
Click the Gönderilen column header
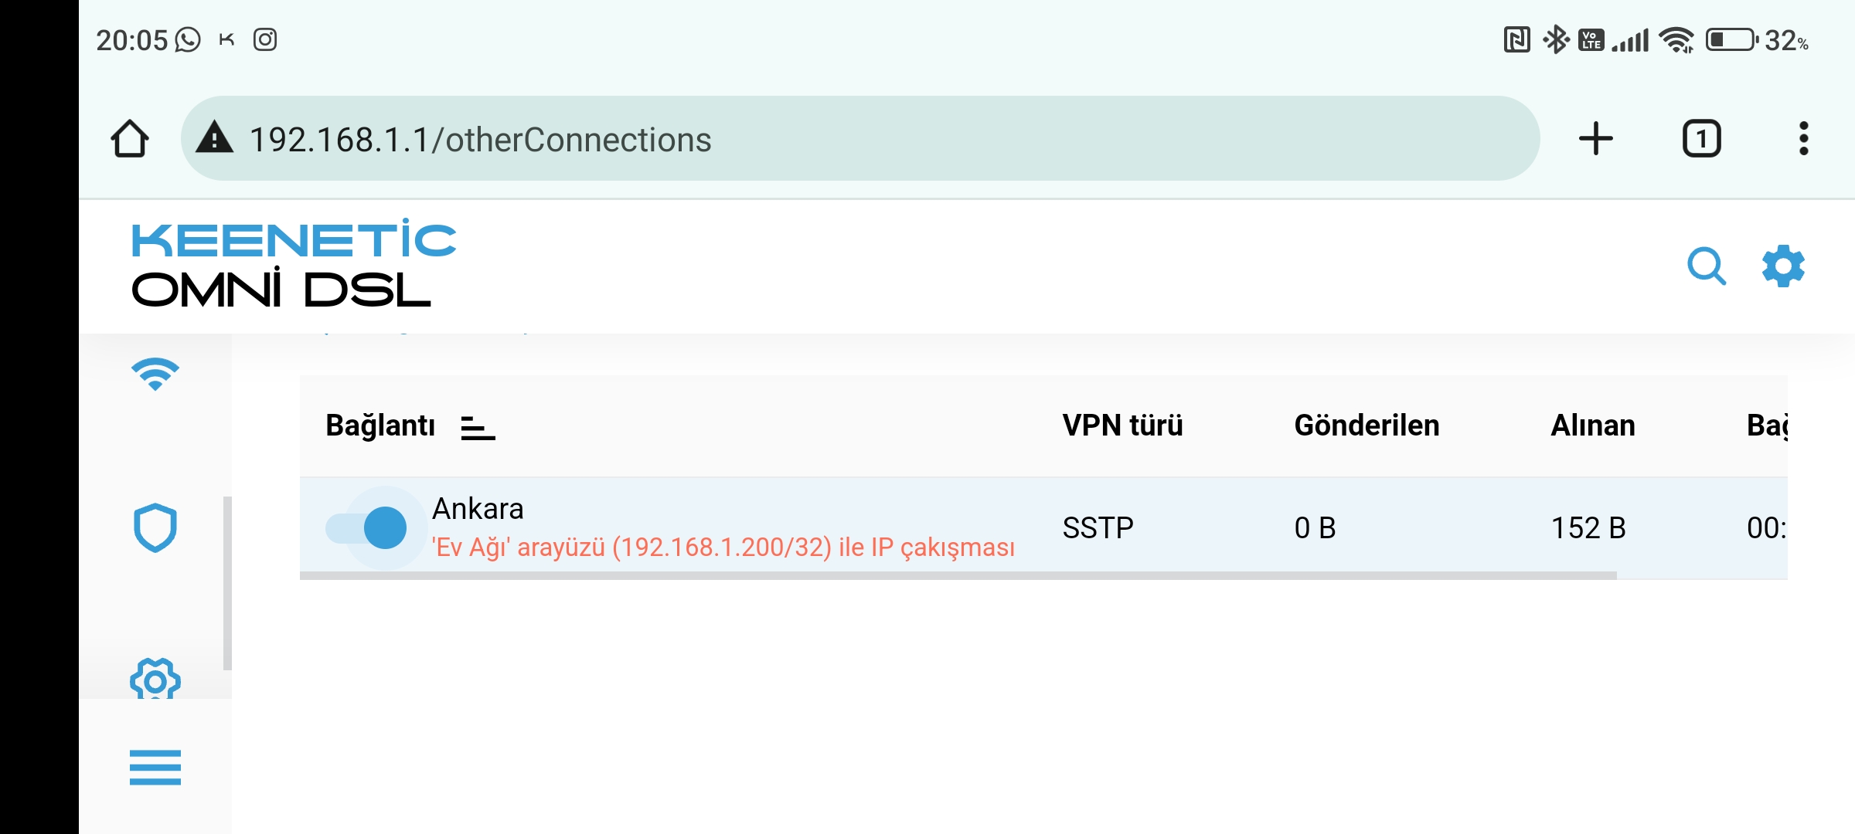click(1367, 425)
